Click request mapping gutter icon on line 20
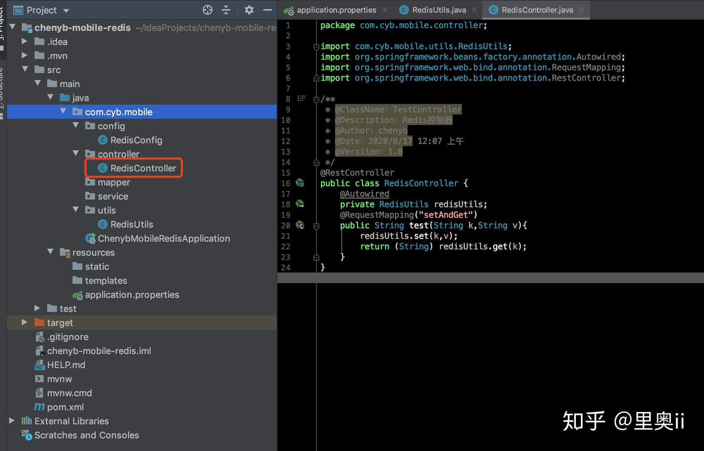This screenshot has height=451, width=704. 300,225
